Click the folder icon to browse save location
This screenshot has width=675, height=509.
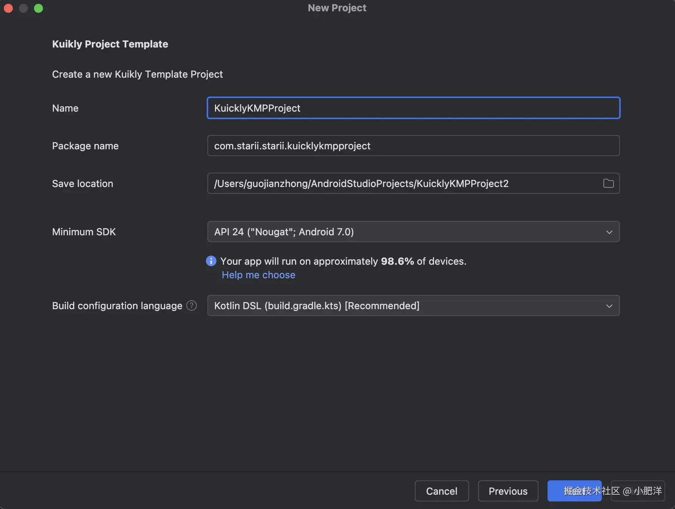click(608, 184)
